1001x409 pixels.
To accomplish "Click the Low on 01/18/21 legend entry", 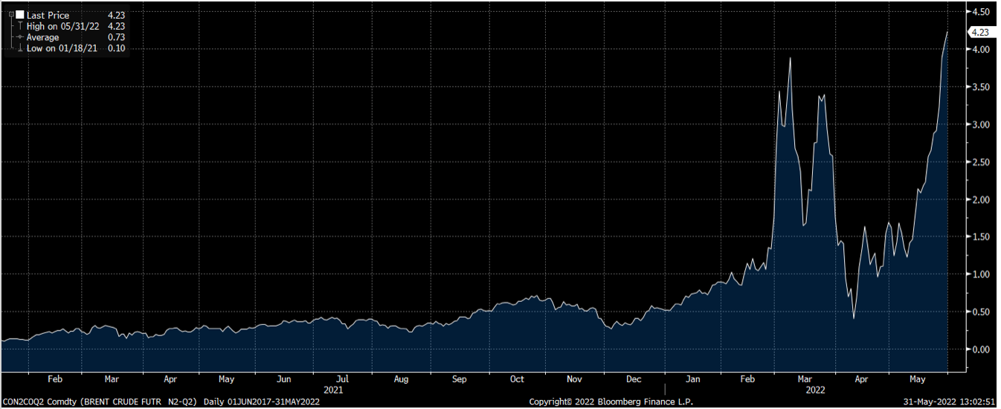I will pos(61,48).
